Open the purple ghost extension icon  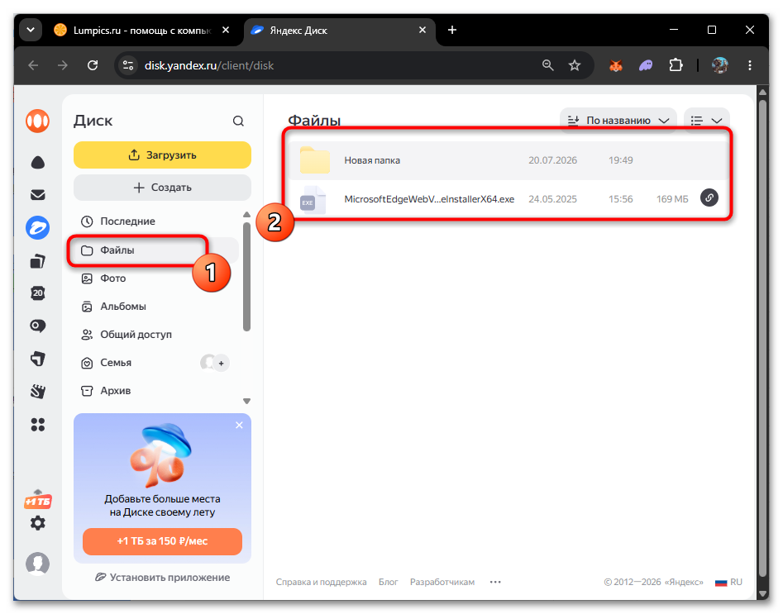coord(645,65)
